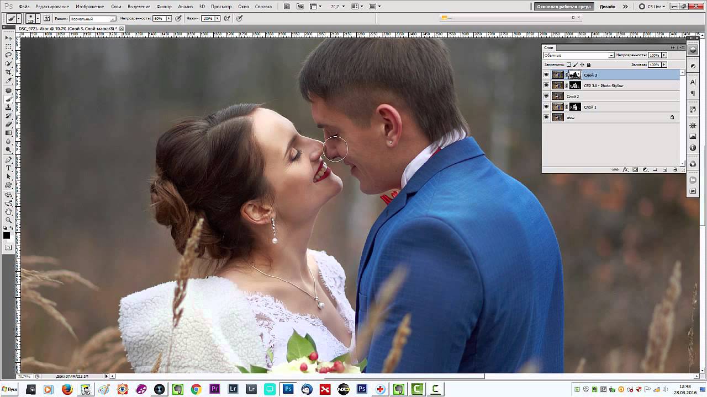Screen dimensions: 707x397
Task: Open CS Live services
Action: (x=651, y=7)
